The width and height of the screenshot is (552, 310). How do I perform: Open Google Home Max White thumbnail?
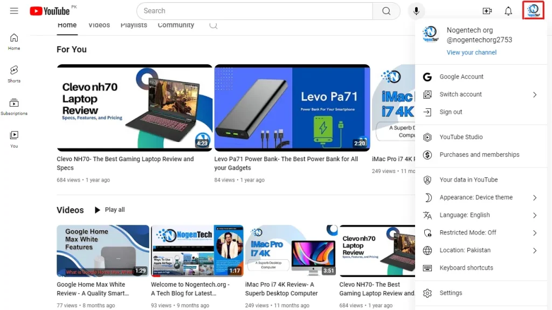pyautogui.click(x=103, y=251)
